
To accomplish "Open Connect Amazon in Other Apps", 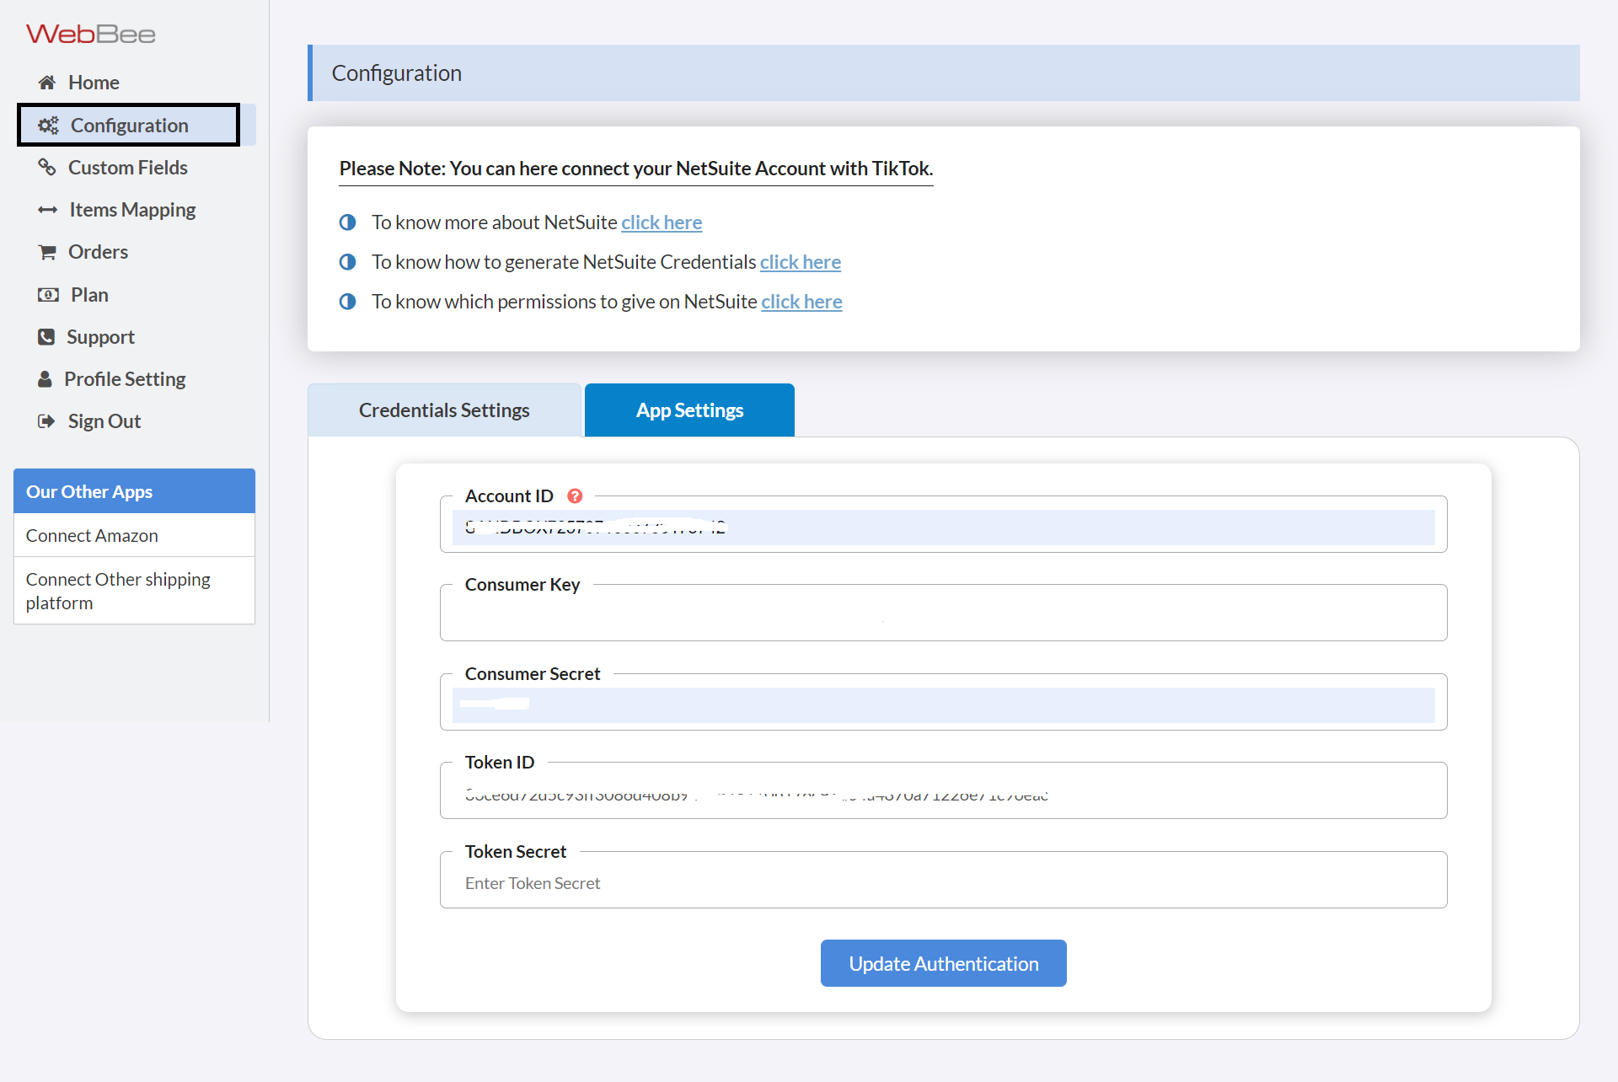I will tap(92, 536).
